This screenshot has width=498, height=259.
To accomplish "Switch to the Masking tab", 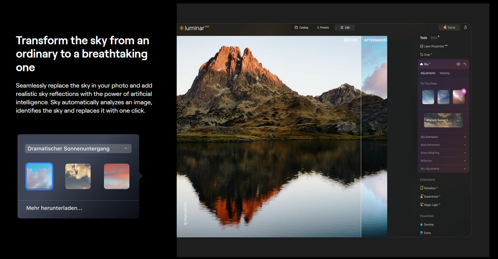I will (x=445, y=73).
